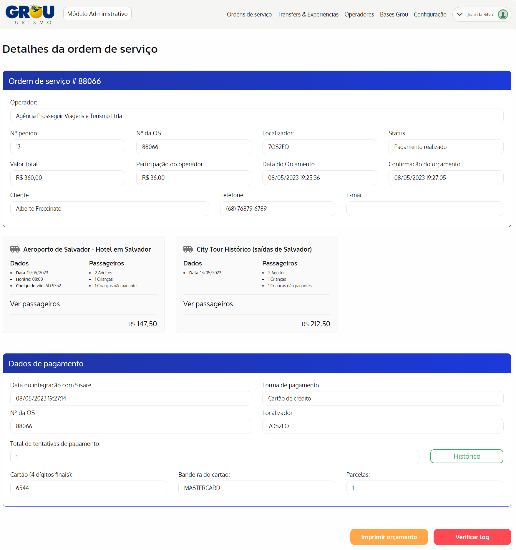Open Transfers & Experiências menu

(308, 14)
